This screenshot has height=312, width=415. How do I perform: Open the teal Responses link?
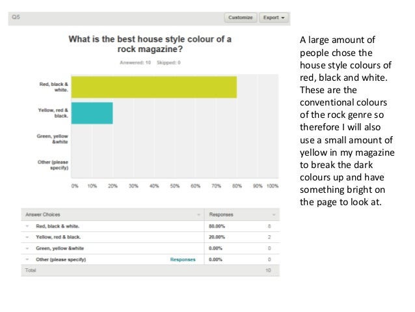tap(183, 259)
